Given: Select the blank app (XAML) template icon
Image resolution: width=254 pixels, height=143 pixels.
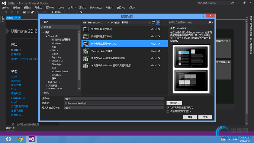Looking at the screenshot, I should [86, 29].
